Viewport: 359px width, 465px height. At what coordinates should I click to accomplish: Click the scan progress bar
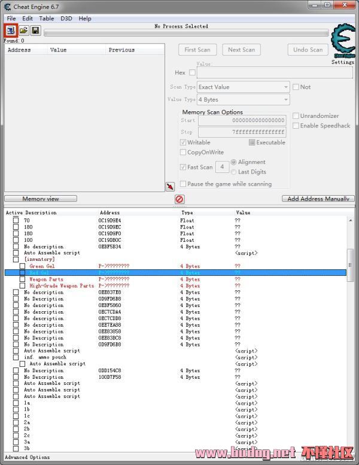point(186,33)
